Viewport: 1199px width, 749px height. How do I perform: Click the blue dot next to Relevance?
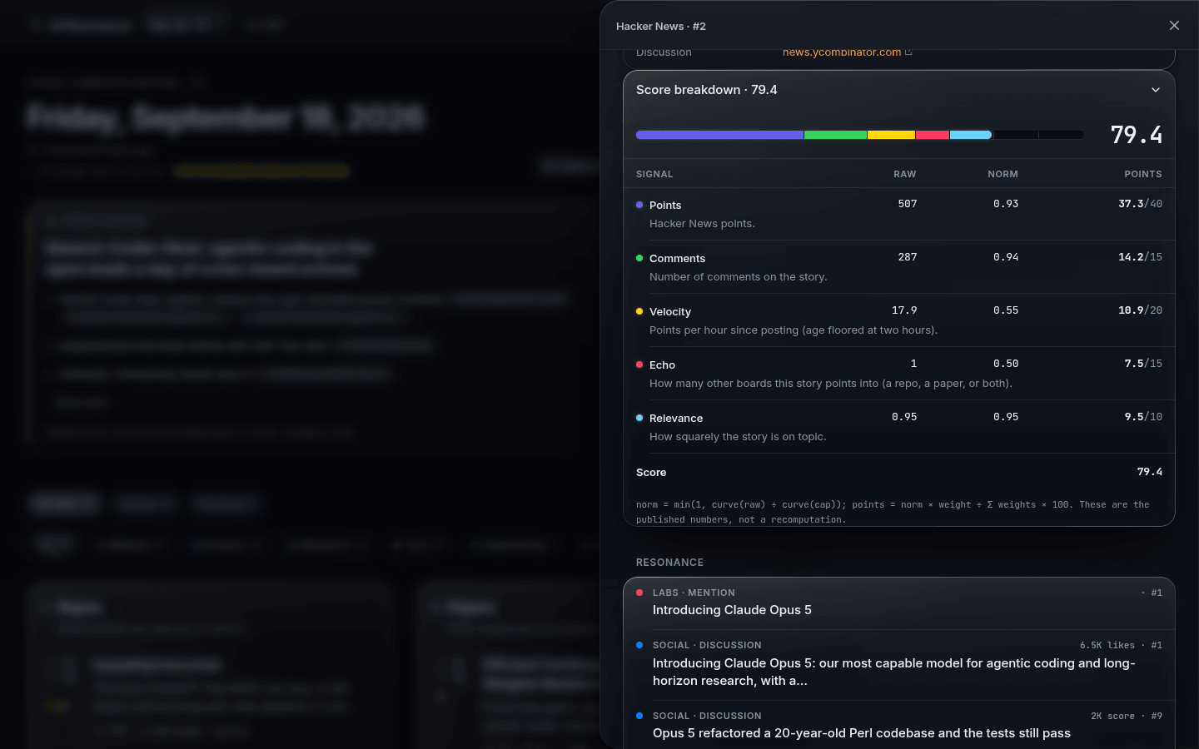pos(639,418)
